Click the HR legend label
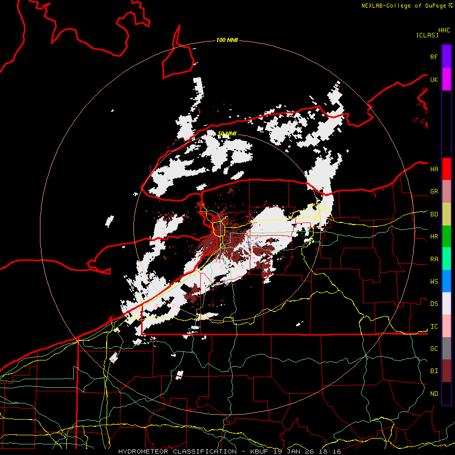 coord(434,237)
